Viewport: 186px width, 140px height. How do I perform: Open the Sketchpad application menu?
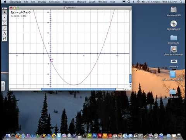coord(15,2)
